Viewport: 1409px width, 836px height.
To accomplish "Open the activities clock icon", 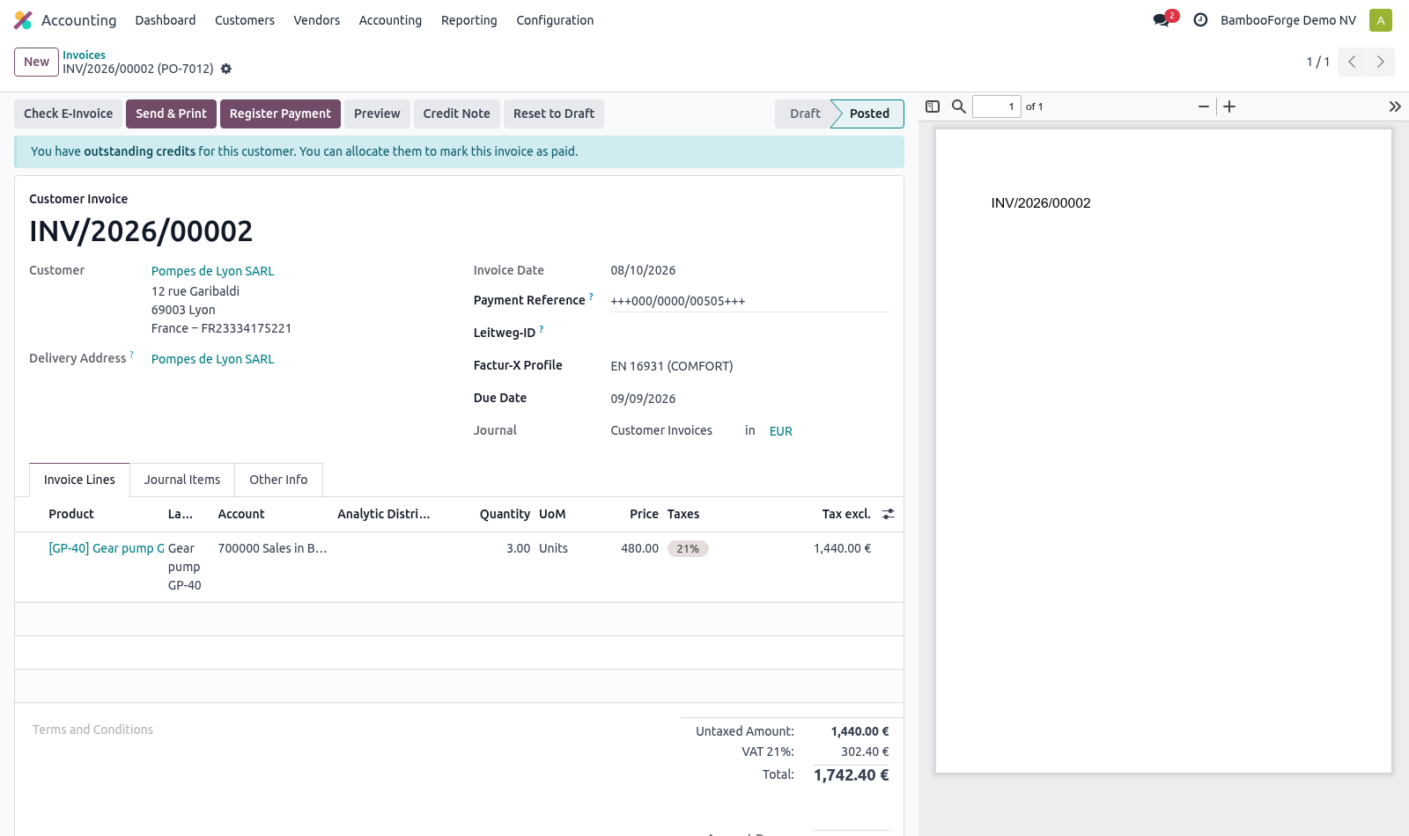I will pyautogui.click(x=1200, y=19).
